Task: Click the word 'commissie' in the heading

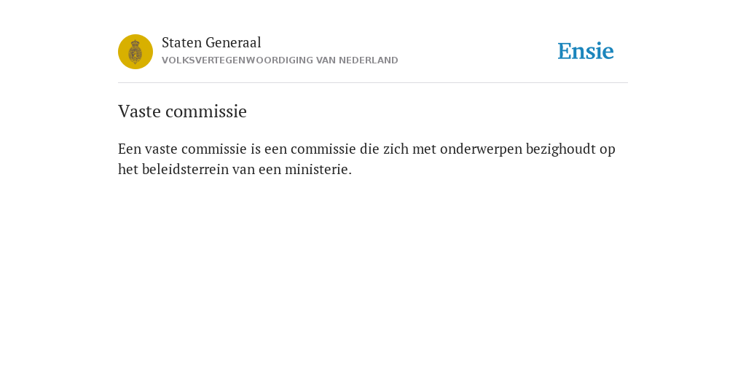Action: pyautogui.click(x=206, y=111)
